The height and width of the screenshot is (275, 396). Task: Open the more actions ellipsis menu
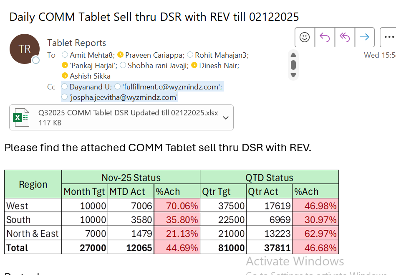389,37
